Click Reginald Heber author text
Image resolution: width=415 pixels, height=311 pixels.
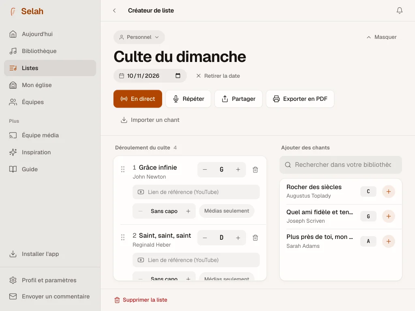pyautogui.click(x=152, y=245)
